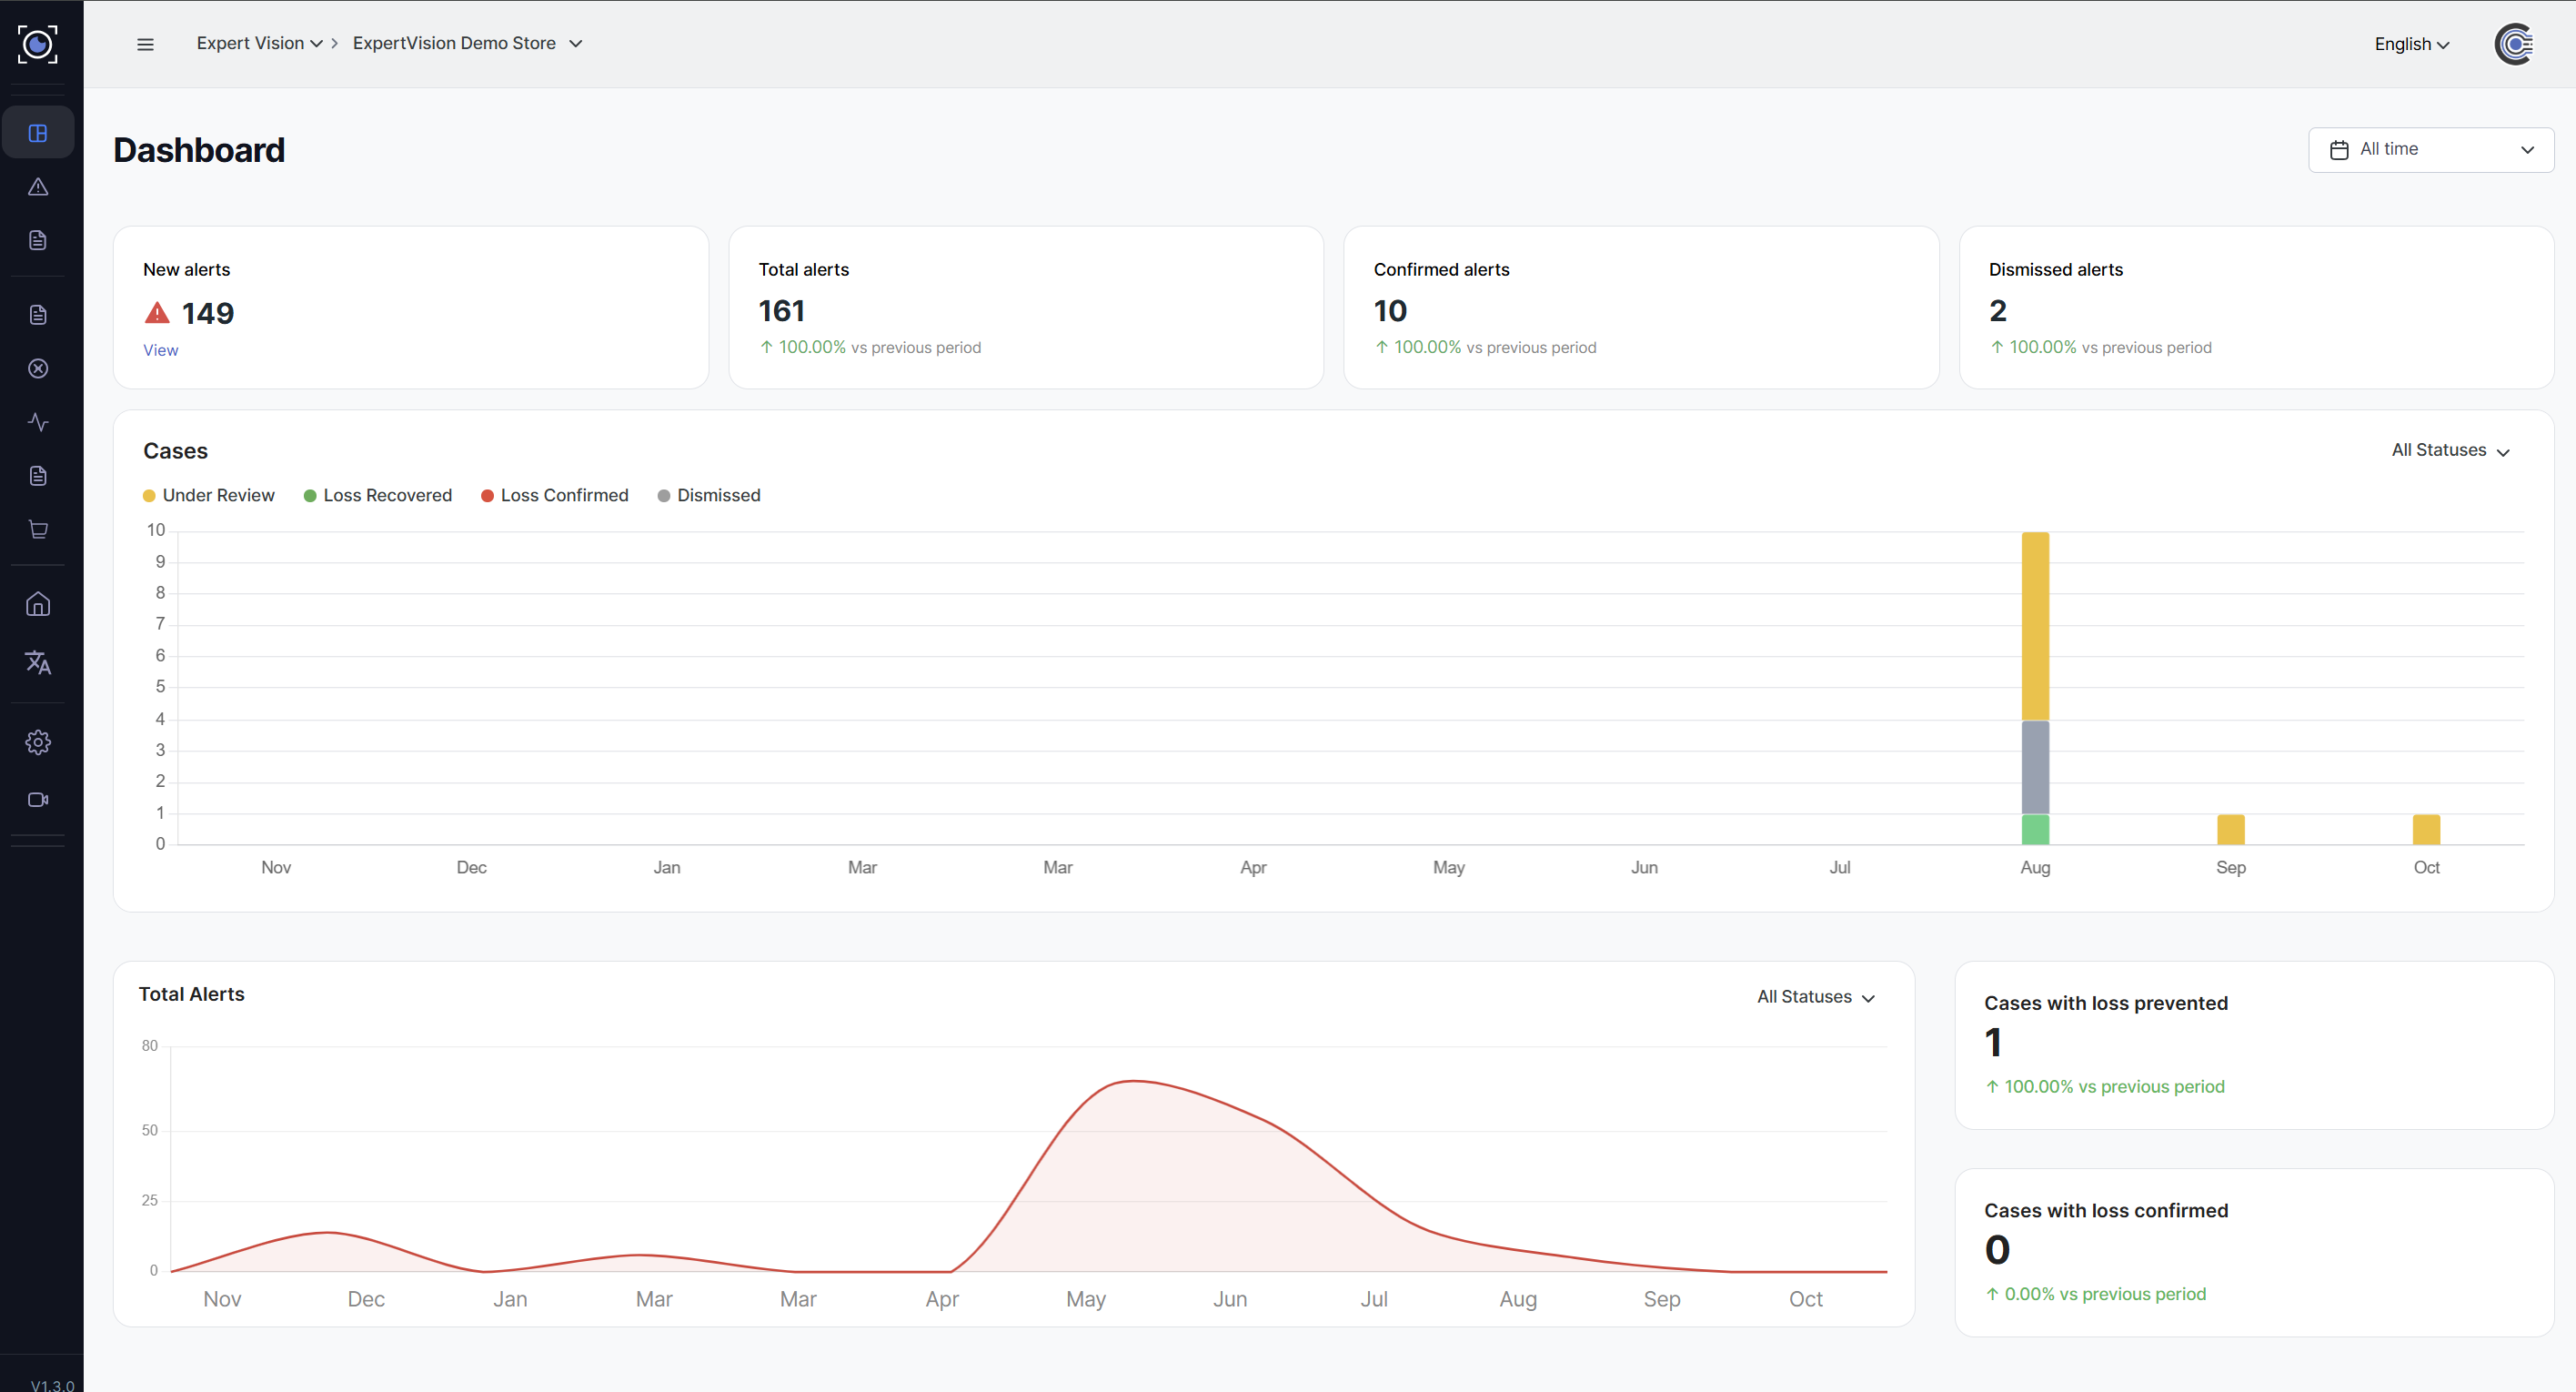
Task: Expand All Statuses filter in Total Alerts
Action: 1815,997
